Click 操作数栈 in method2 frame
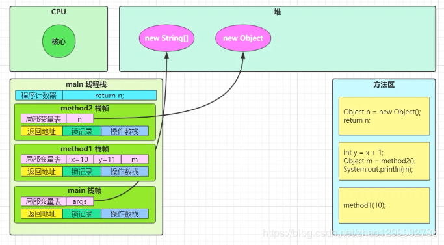This screenshot has height=245, width=444. [x=125, y=131]
